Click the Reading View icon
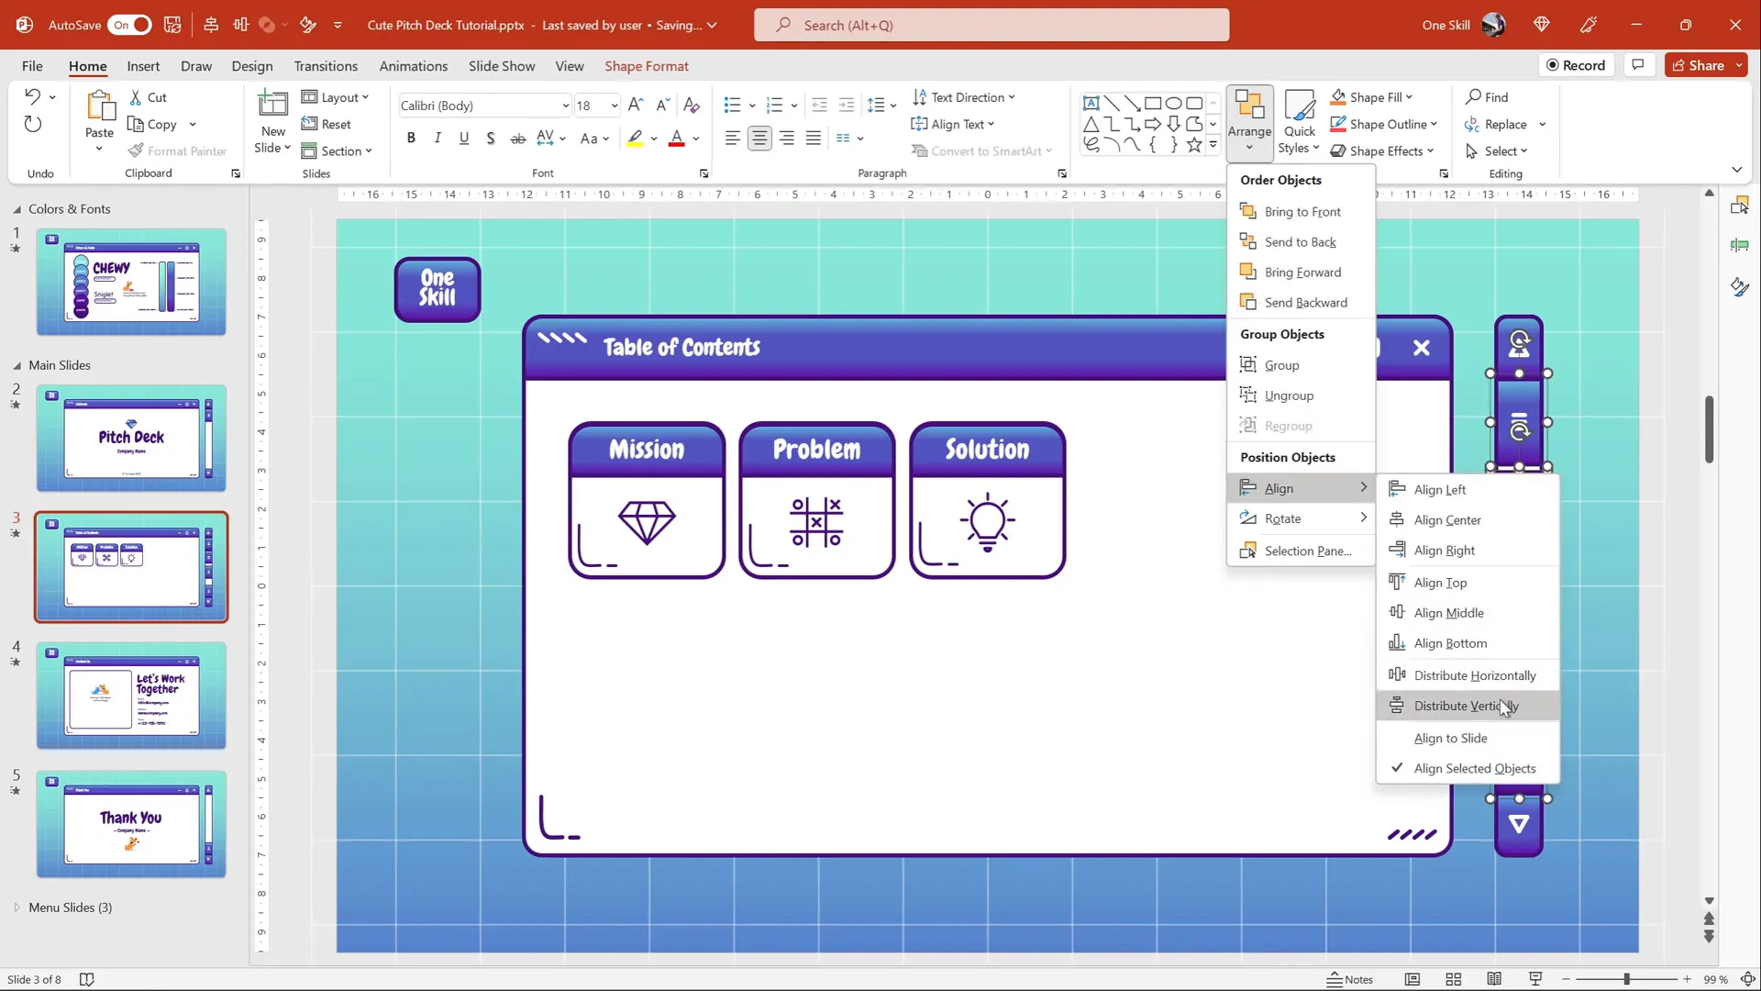The width and height of the screenshot is (1761, 991). (1494, 979)
